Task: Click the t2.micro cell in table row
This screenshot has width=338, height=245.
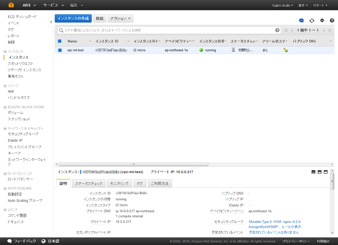Action: click(x=139, y=50)
